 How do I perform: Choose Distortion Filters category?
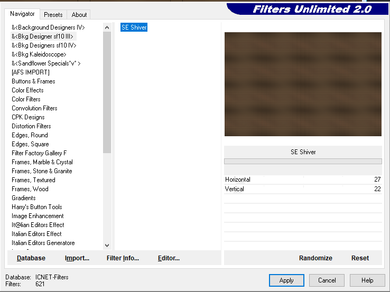31,126
